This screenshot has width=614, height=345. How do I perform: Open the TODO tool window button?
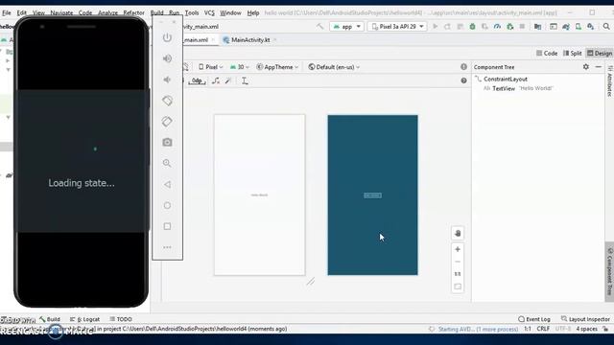pos(121,319)
